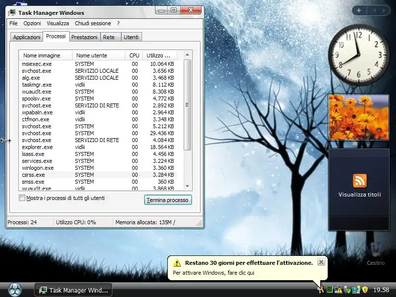Click the network warning tray icon
The height and width of the screenshot is (297, 396).
coord(338,290)
